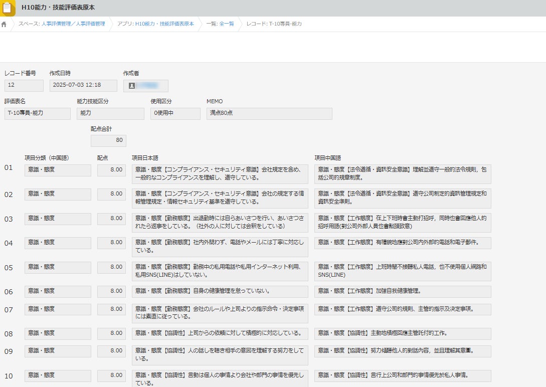Click row 02 Chinese text 資訊管理規定
Screen dimensions: 546x387
[x=403, y=199]
